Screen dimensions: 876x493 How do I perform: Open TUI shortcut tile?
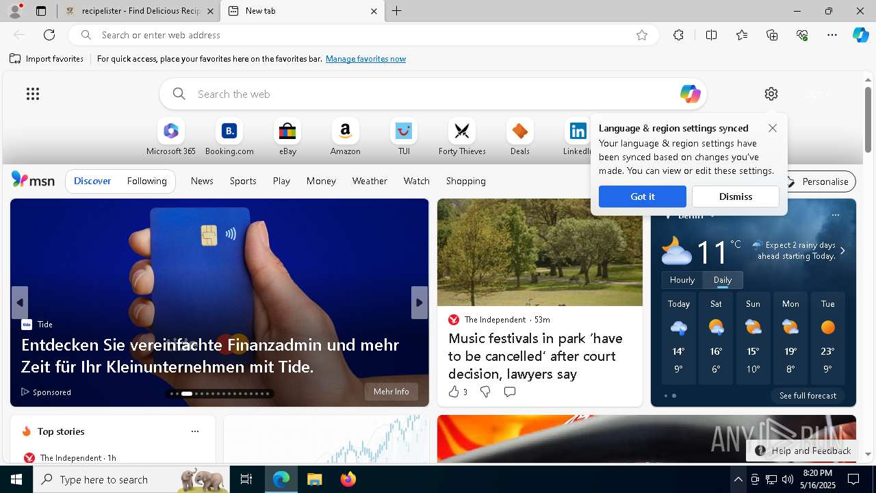[x=404, y=137]
